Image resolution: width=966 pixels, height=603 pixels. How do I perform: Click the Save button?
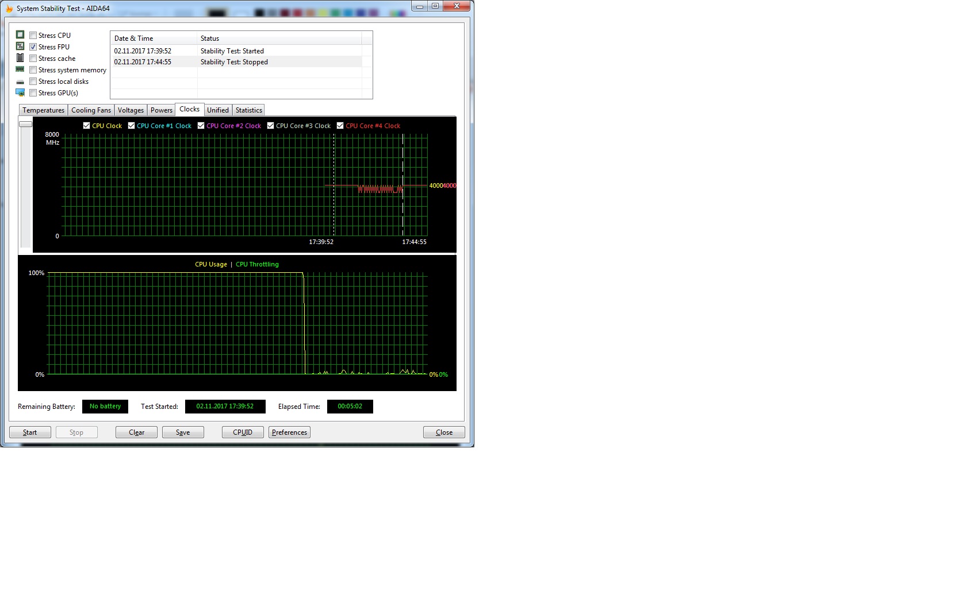(x=183, y=432)
